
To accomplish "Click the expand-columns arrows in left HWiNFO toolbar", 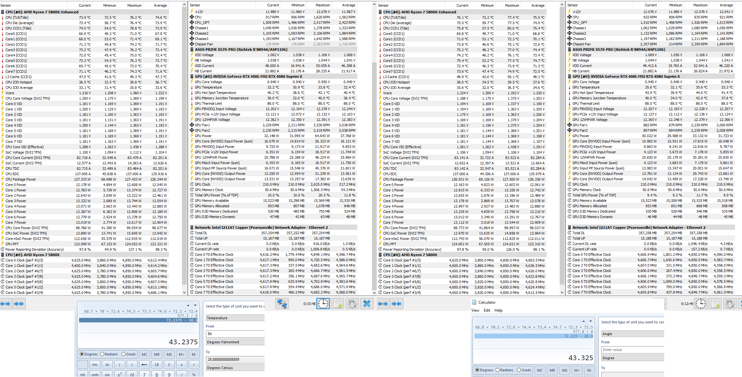I will 5,304.
